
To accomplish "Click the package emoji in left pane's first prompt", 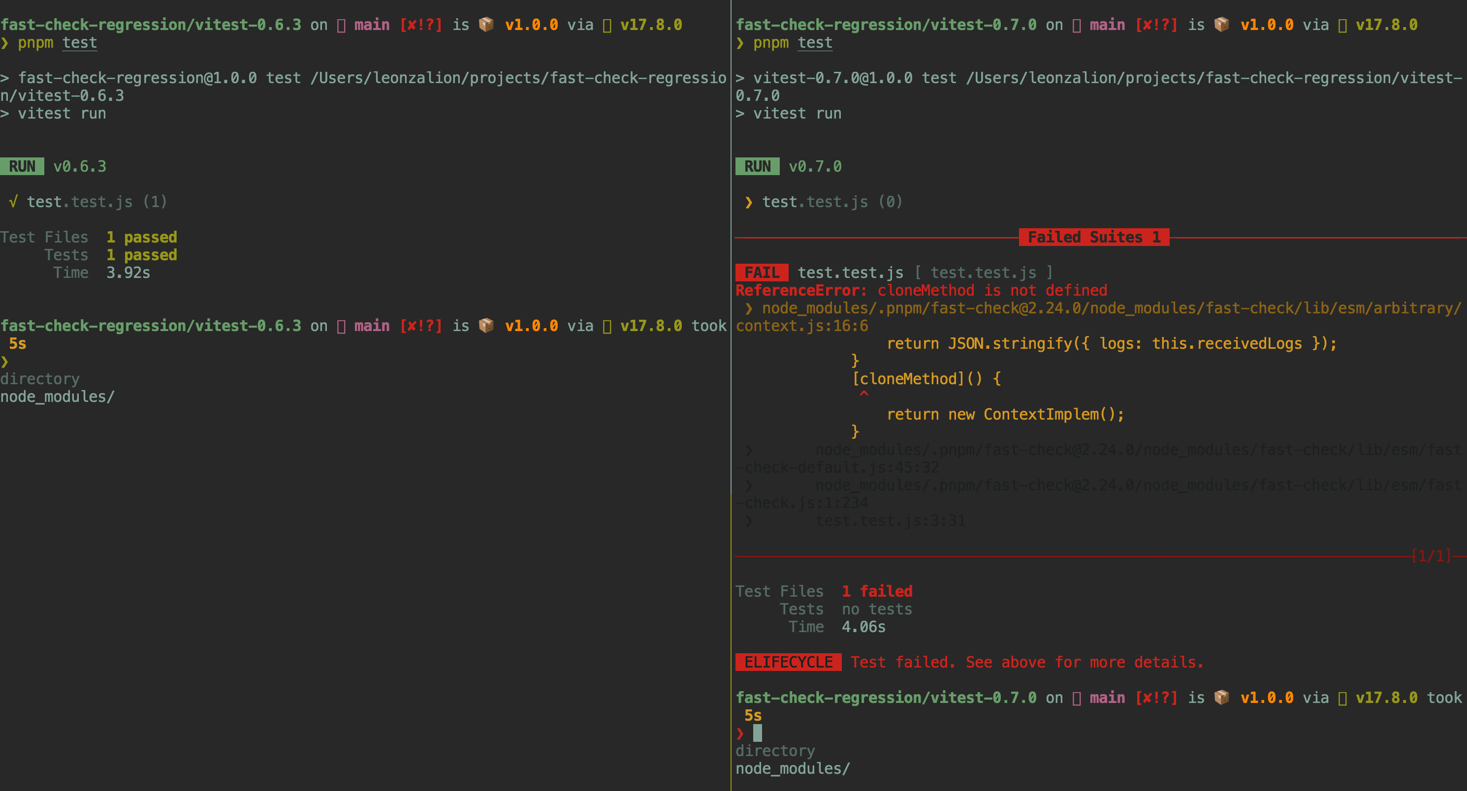I will pos(486,25).
